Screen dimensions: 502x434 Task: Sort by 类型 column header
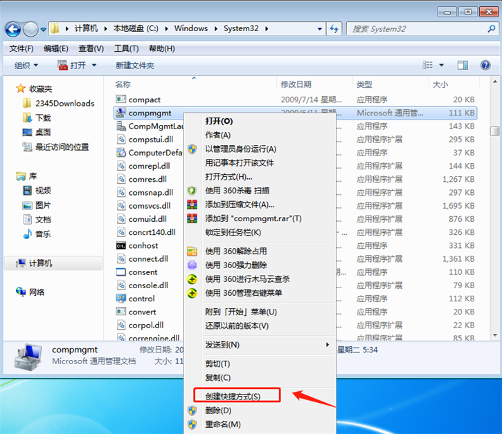[364, 84]
